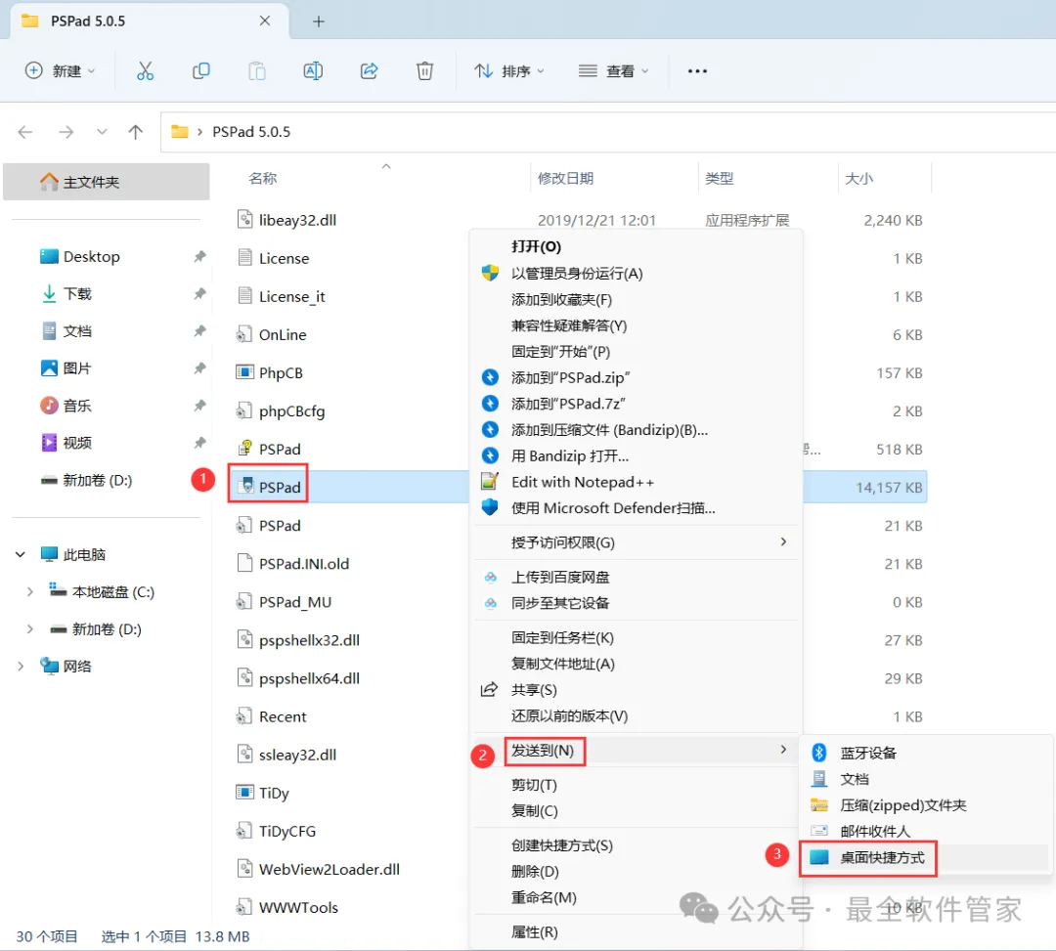Image resolution: width=1056 pixels, height=951 pixels.
Task: Choose 添加到"PSPad.7z"
Action: tap(568, 404)
